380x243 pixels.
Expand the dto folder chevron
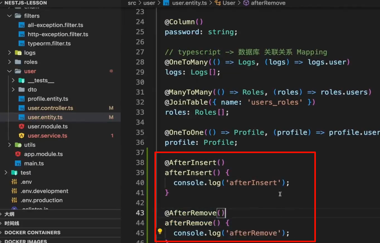[x=13, y=89]
